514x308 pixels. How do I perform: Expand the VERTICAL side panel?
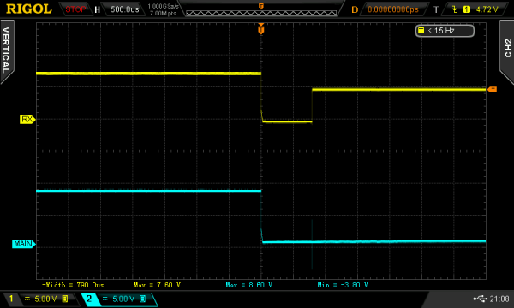click(7, 50)
